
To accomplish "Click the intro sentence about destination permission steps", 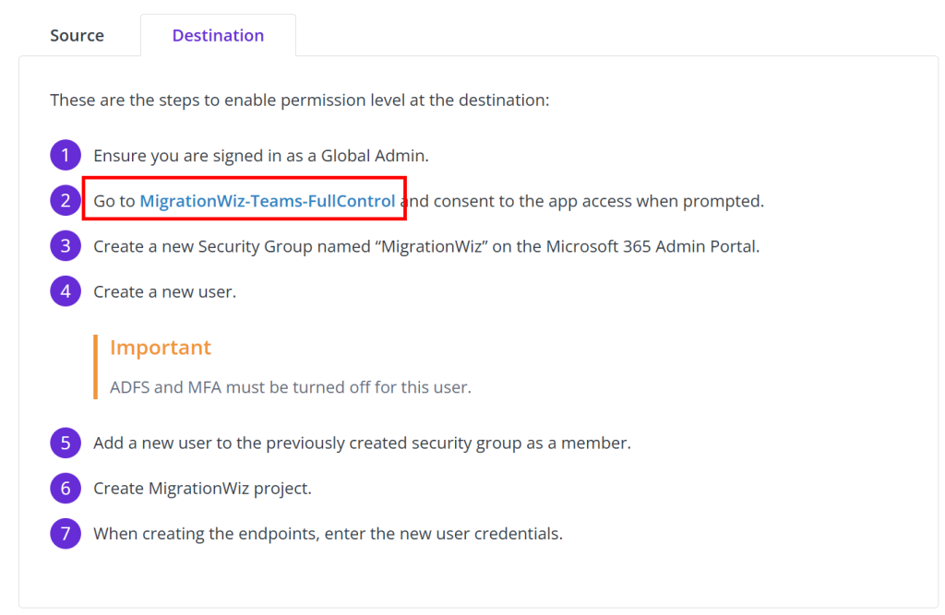I will [300, 100].
